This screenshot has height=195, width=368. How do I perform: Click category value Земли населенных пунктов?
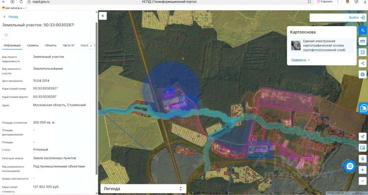tap(54, 158)
